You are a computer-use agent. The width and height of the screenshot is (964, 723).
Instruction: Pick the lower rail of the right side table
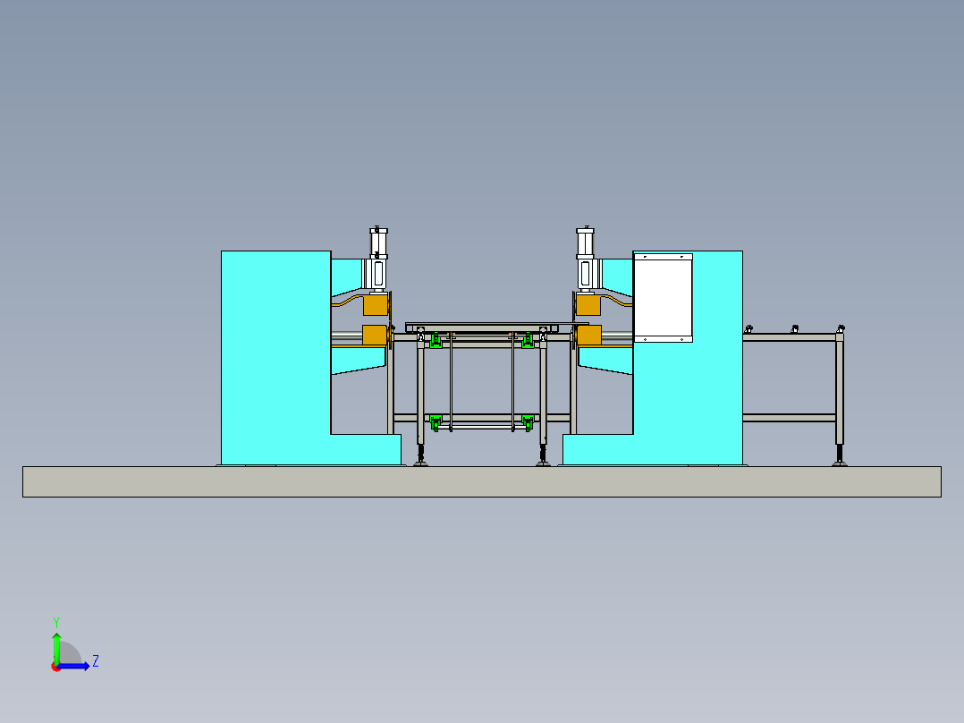pos(790,418)
